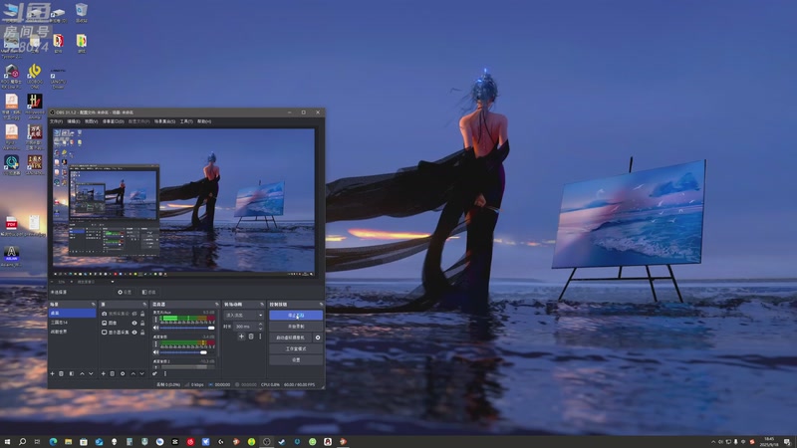This screenshot has height=448, width=797.
Task: Open transition properties three-dot menu
Action: tap(260, 336)
